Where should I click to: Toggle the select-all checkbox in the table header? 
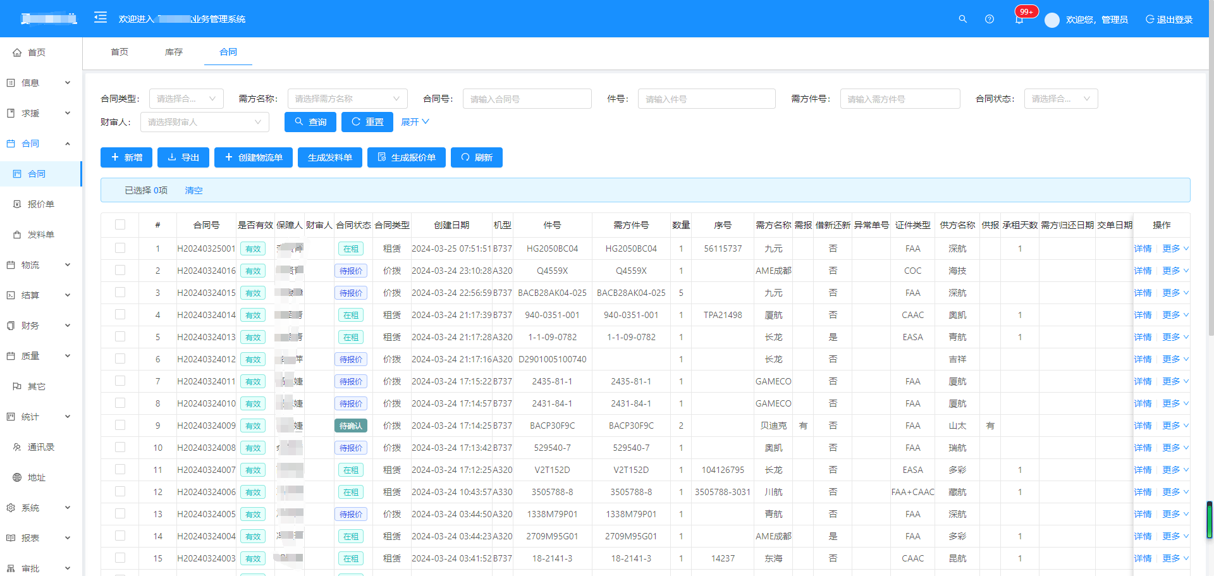[x=120, y=224]
